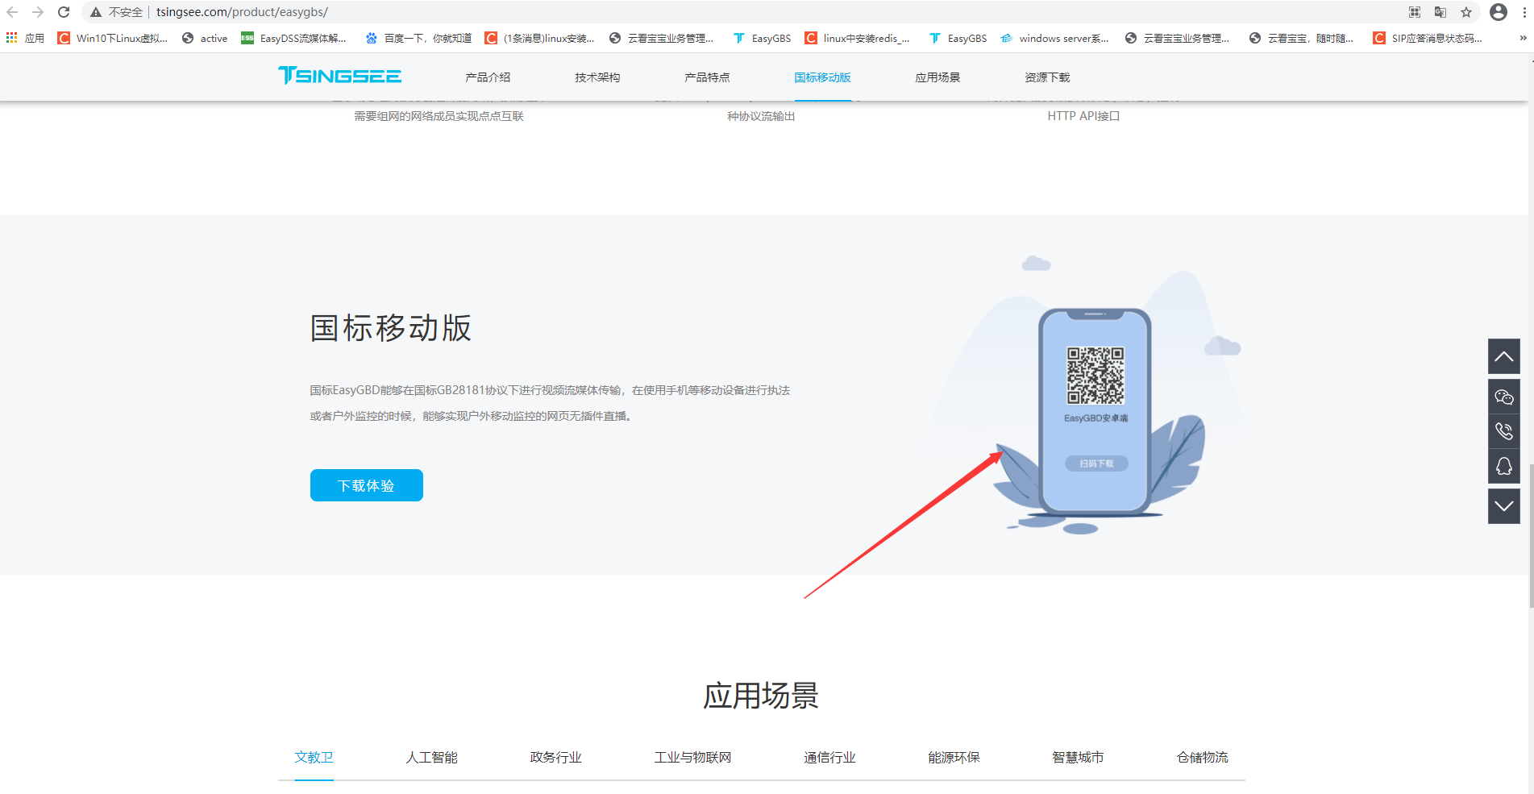This screenshot has height=794, width=1534.
Task: Bookmark this page with the star icon
Action: pos(1466,12)
